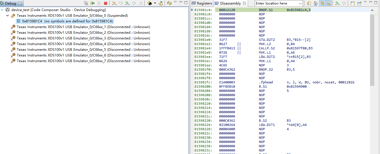Screen dimensions: 380x154
Task: Click the Pin to Debug Context icon
Action: (359, 3)
